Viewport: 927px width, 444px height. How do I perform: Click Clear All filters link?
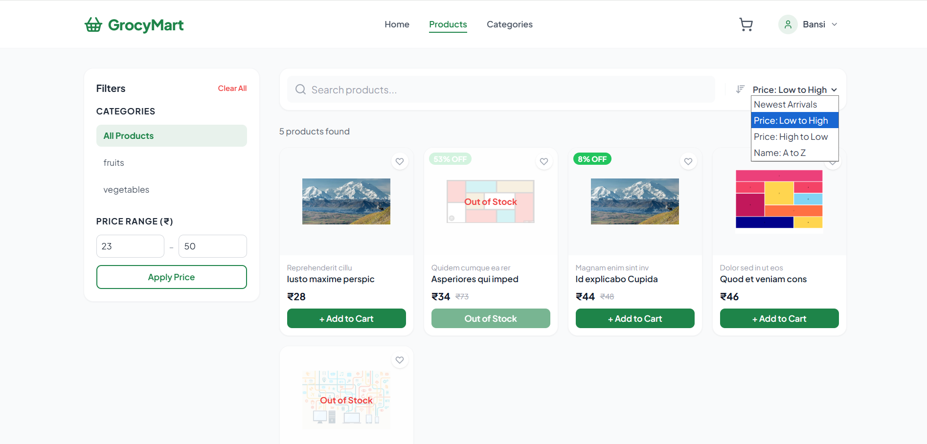[x=232, y=88]
